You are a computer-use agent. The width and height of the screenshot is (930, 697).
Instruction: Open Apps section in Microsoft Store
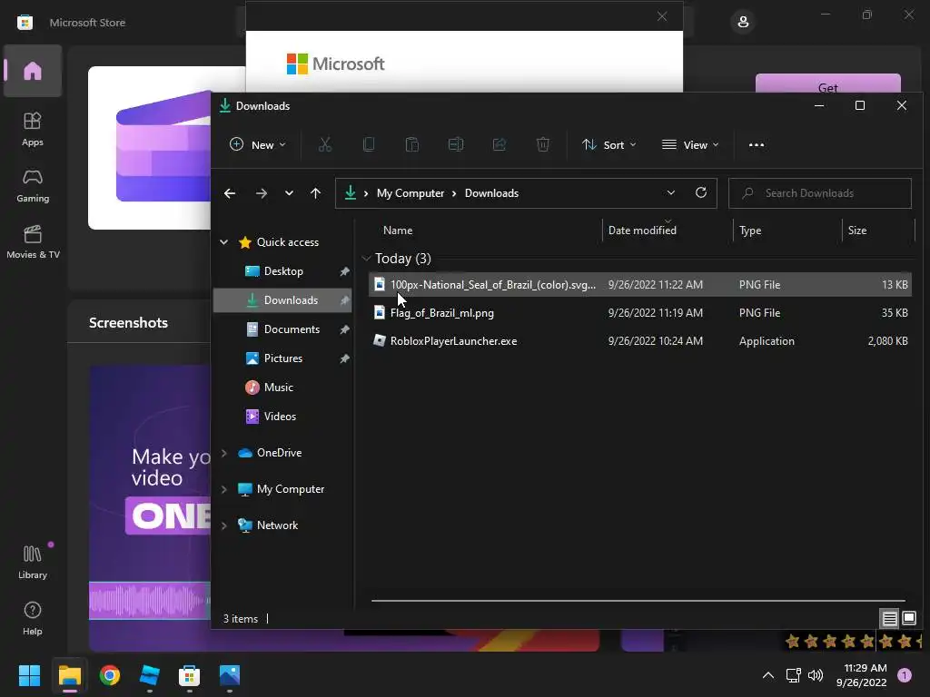click(x=33, y=129)
